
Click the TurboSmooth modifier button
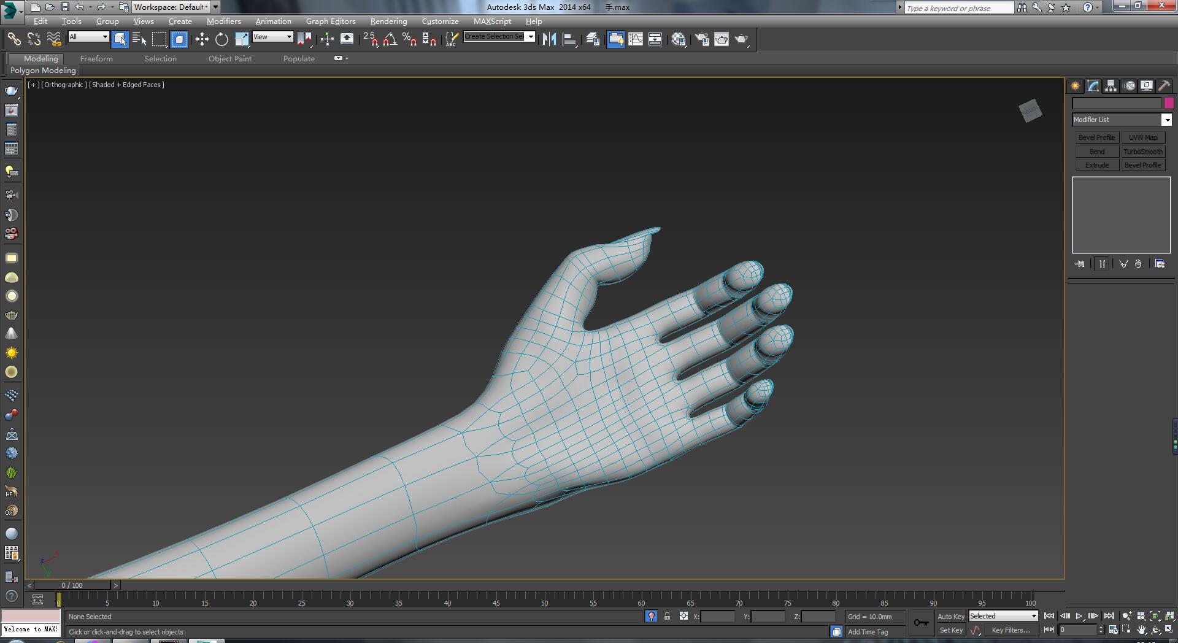pyautogui.click(x=1142, y=152)
